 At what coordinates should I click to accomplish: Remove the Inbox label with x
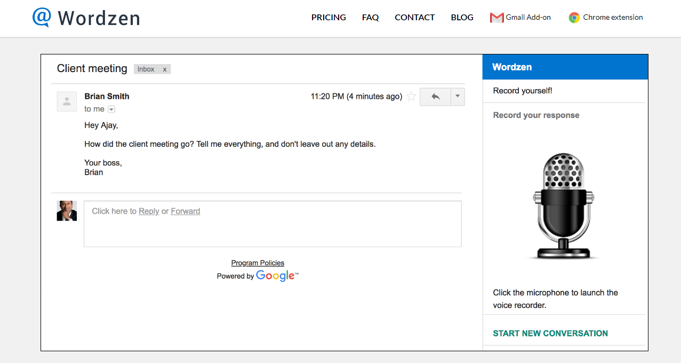click(x=165, y=69)
